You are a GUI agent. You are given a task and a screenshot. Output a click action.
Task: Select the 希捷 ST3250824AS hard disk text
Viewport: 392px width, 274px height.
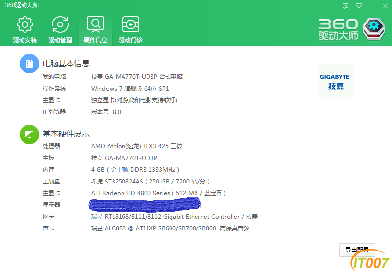[x=150, y=182]
